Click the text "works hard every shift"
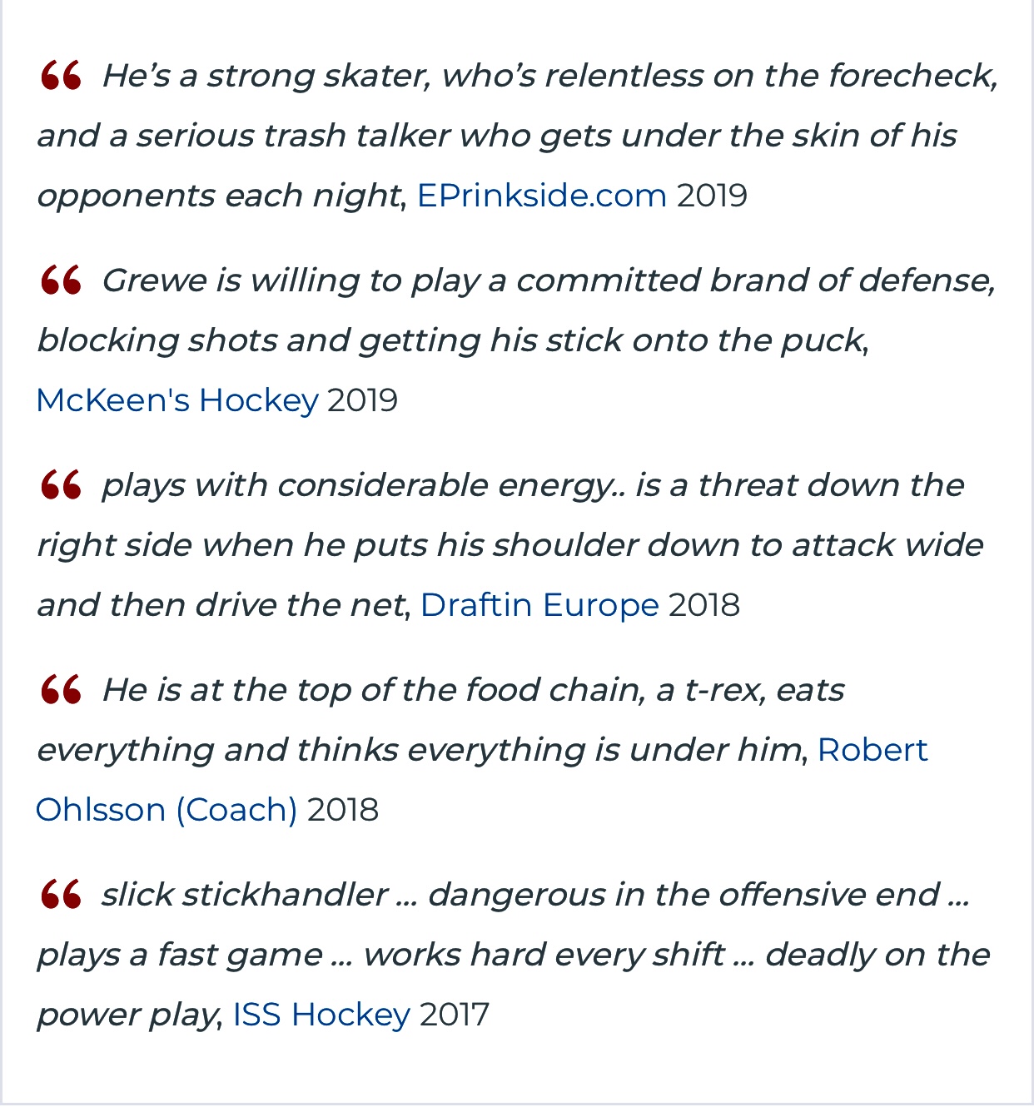Viewport: 1034px width, 1107px height. pyautogui.click(x=544, y=955)
